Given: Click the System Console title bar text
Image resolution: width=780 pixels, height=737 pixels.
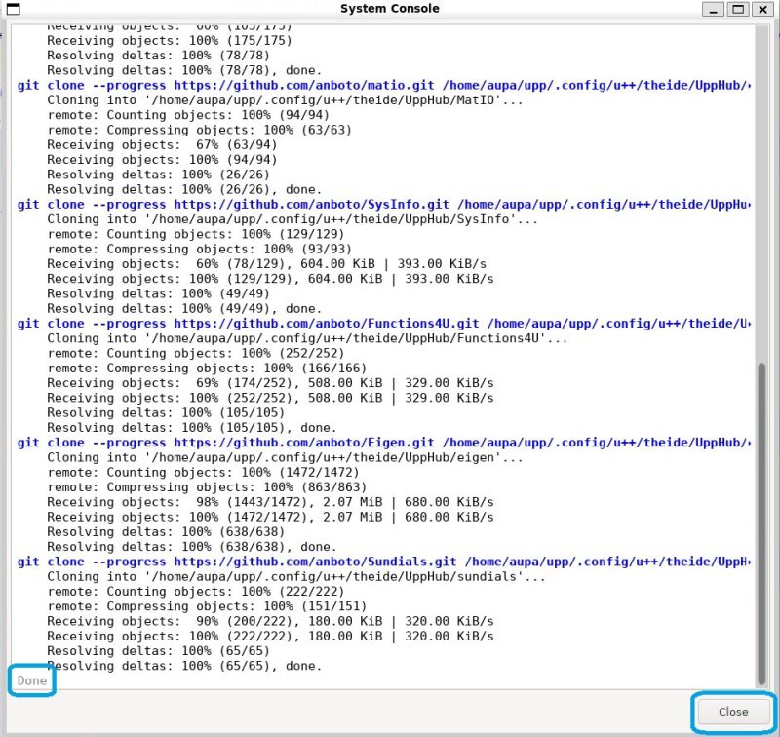Looking at the screenshot, I should (x=390, y=9).
